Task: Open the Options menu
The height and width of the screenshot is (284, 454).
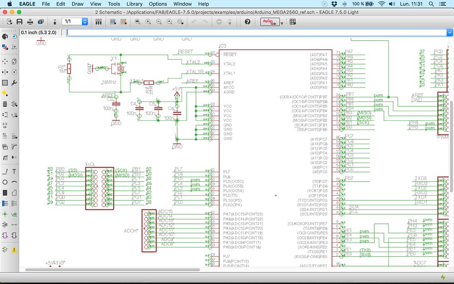Action: tap(158, 4)
